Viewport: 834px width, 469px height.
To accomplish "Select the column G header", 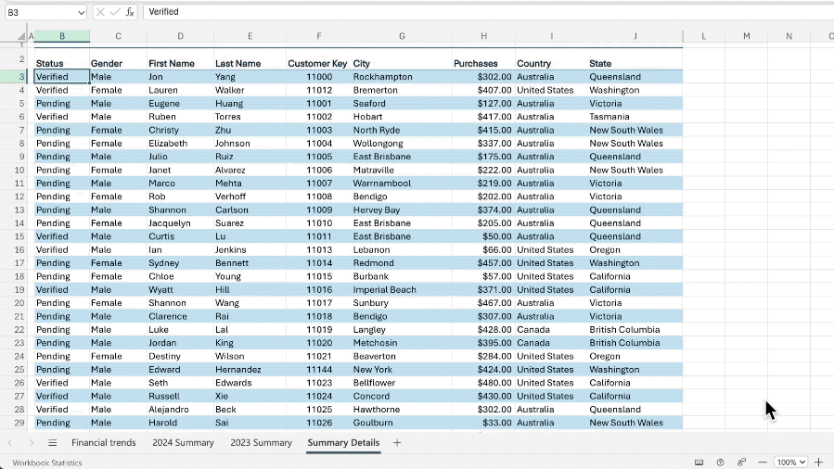I will 402,36.
